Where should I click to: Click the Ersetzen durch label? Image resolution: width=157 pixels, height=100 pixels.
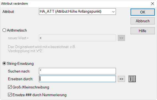(20, 79)
